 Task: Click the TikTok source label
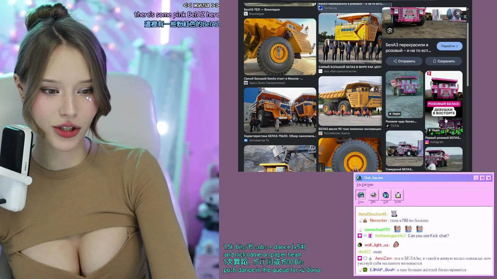click(394, 126)
